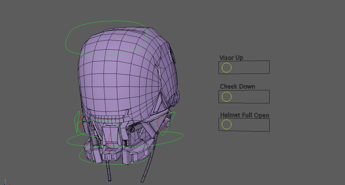The height and width of the screenshot is (185, 345).
Task: Select the Cheek Down yellow handle
Action: 226,96
